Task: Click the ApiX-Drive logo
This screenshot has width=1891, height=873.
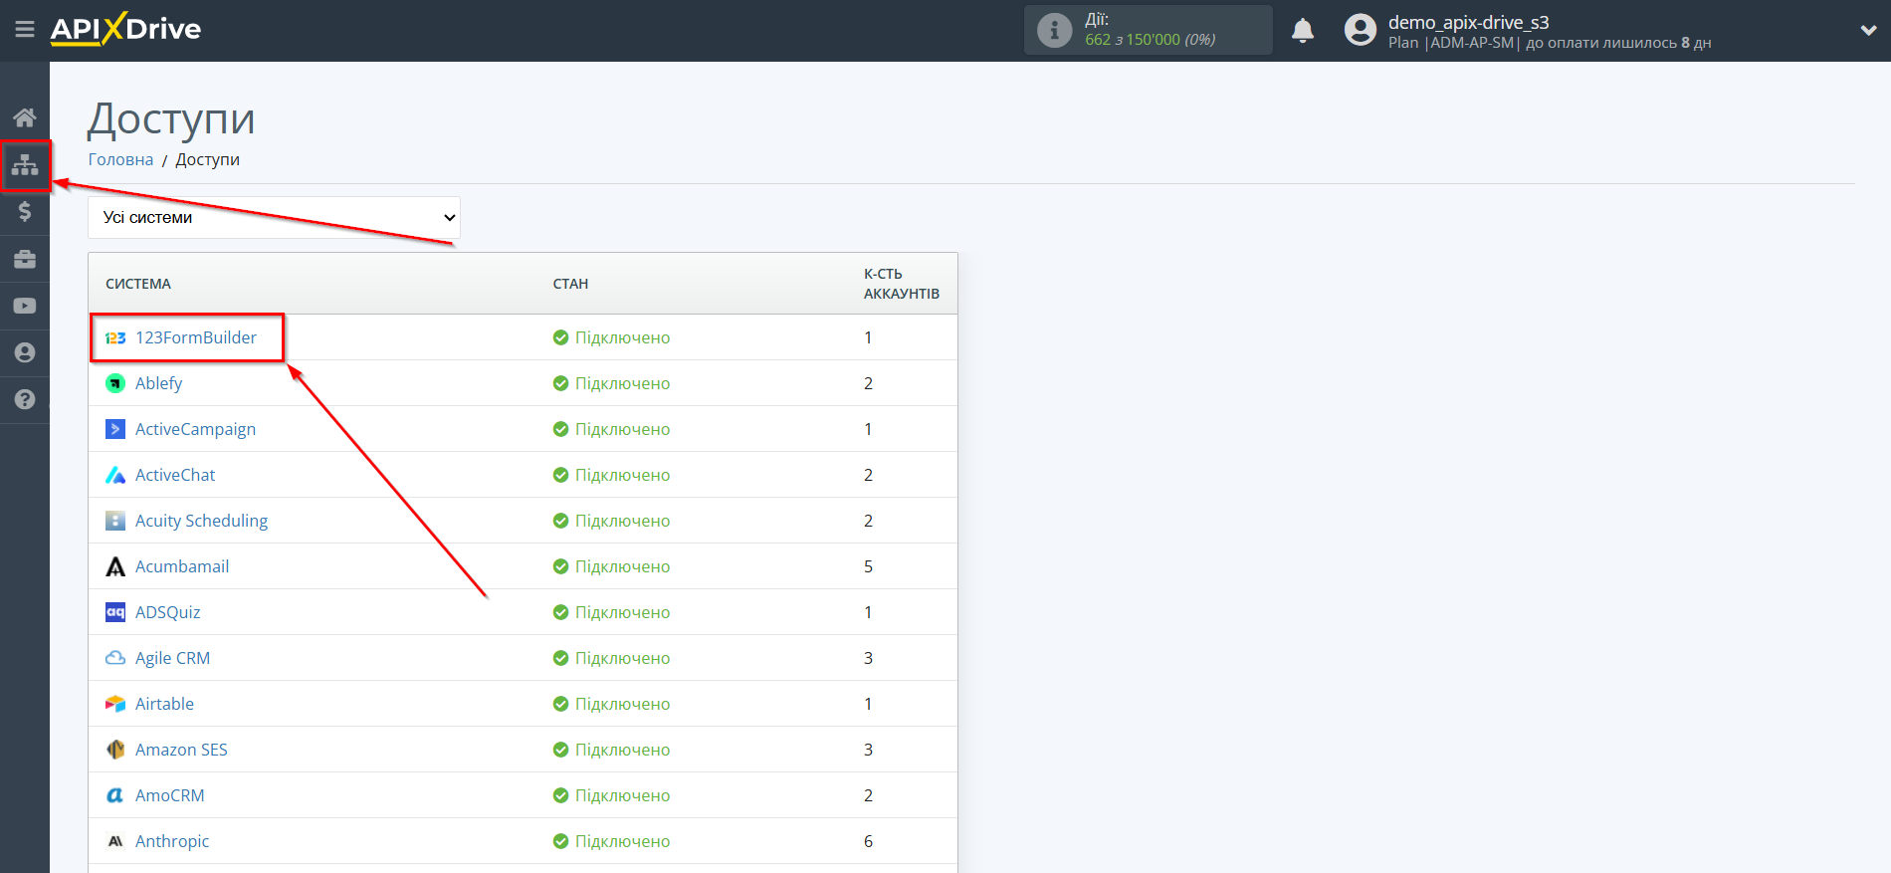Action: (x=125, y=29)
